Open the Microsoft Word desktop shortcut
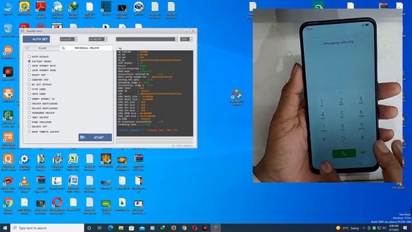Screen dimensions: 412x232 [73, 184]
